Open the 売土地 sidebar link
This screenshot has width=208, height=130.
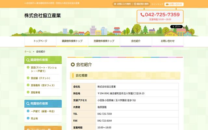pyautogui.click(x=34, y=118)
